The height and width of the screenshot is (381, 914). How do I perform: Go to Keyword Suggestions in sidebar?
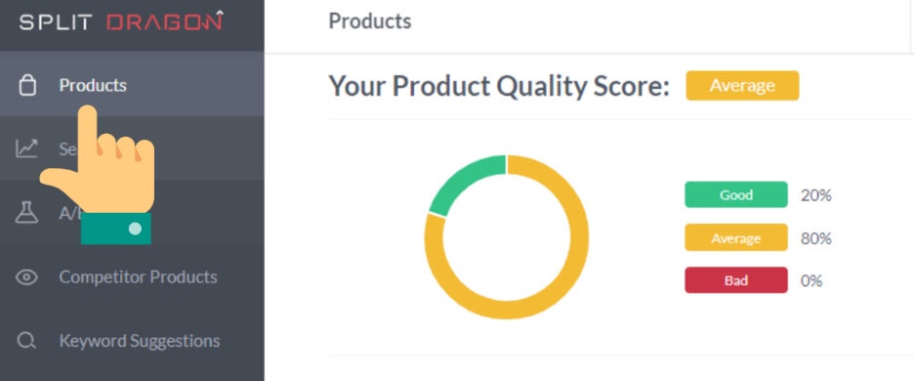point(132,340)
